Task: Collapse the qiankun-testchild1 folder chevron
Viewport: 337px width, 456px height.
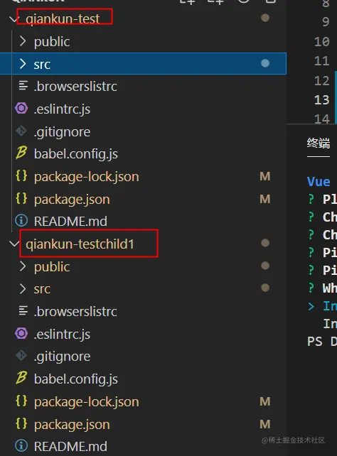Action: 14,244
